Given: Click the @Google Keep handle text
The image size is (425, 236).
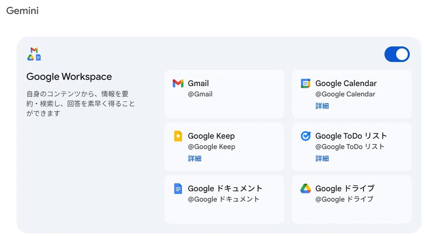Looking at the screenshot, I should 211,147.
